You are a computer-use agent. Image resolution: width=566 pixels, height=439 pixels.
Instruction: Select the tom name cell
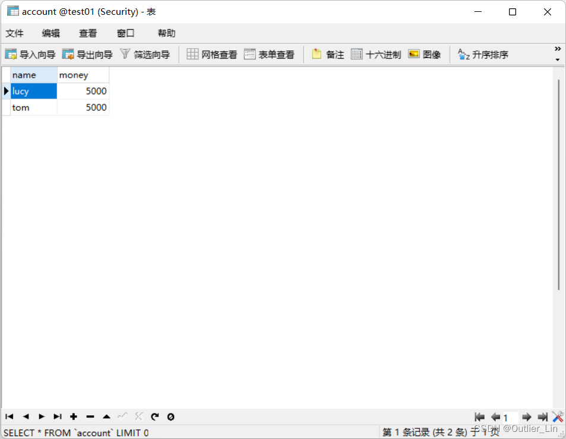[x=34, y=107]
